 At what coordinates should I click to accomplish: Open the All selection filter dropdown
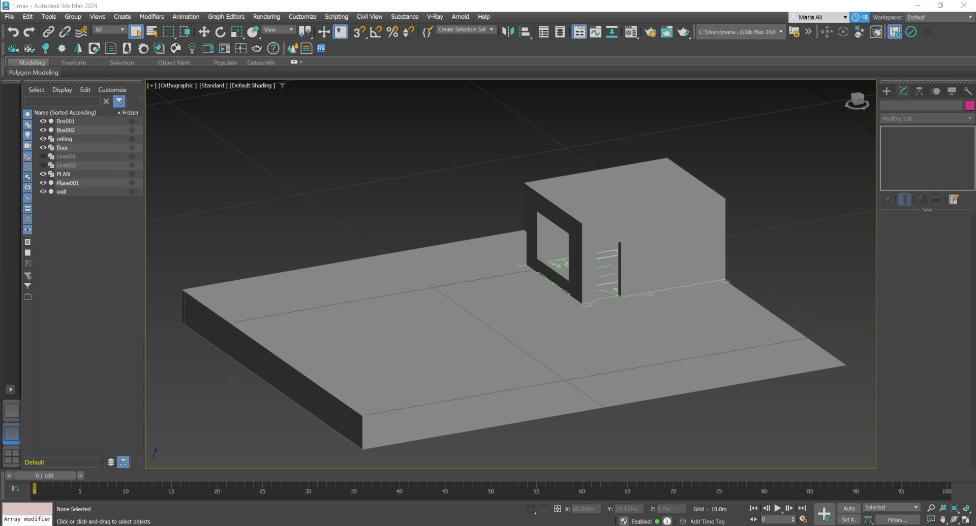[x=109, y=30]
